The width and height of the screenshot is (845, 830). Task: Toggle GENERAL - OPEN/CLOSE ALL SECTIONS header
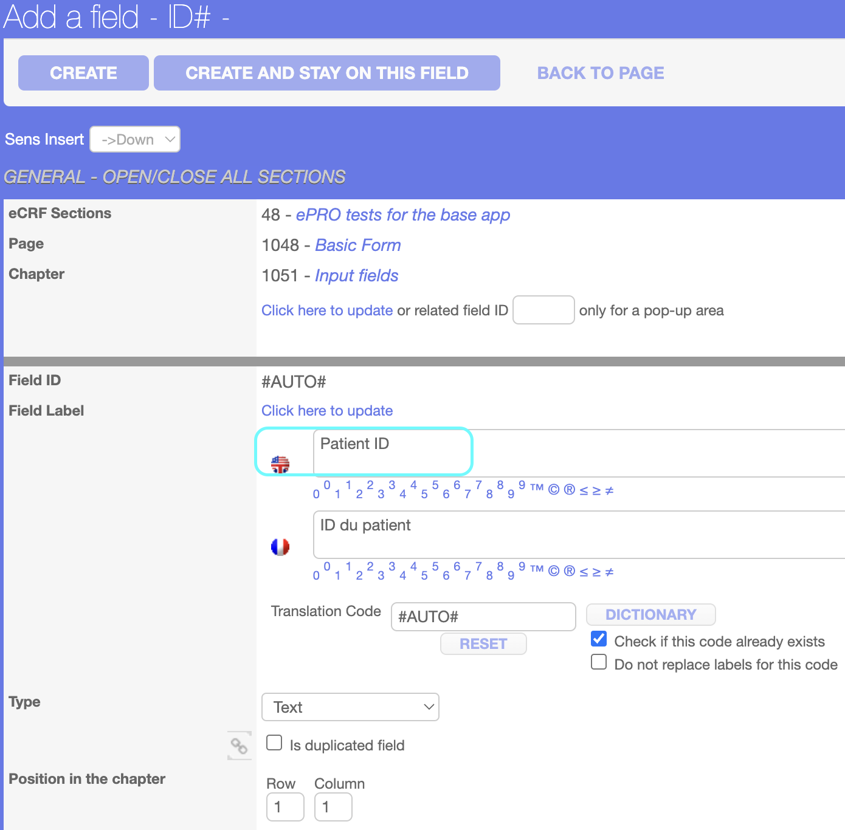click(x=174, y=177)
